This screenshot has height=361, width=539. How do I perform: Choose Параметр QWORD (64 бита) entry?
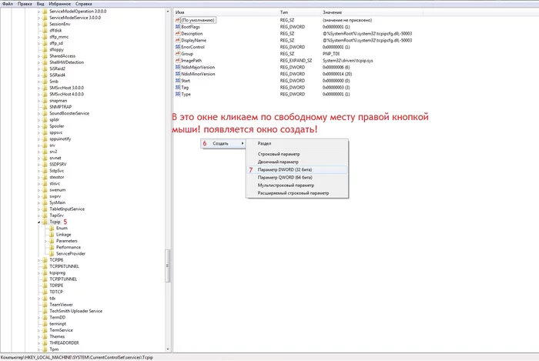(x=297, y=178)
